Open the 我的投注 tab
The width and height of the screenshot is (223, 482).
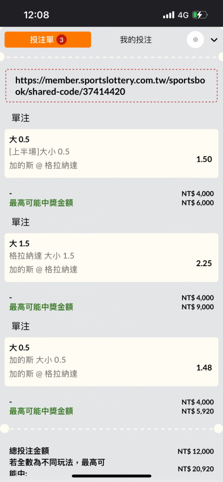pos(136,40)
